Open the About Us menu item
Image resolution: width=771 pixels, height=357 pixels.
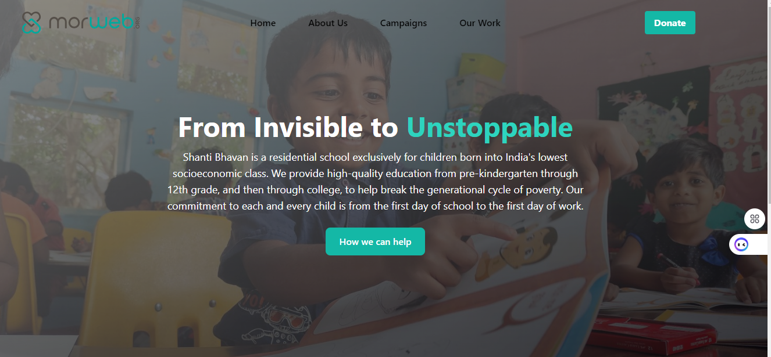328,23
